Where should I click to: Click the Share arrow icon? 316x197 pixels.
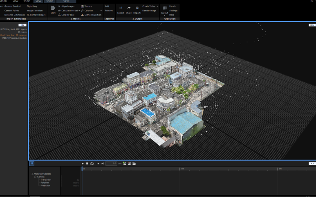129,8
